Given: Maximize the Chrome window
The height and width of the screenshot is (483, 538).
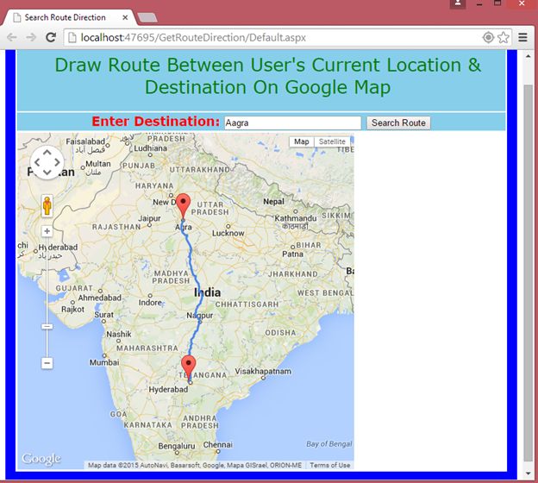Looking at the screenshot, I should (497, 3).
